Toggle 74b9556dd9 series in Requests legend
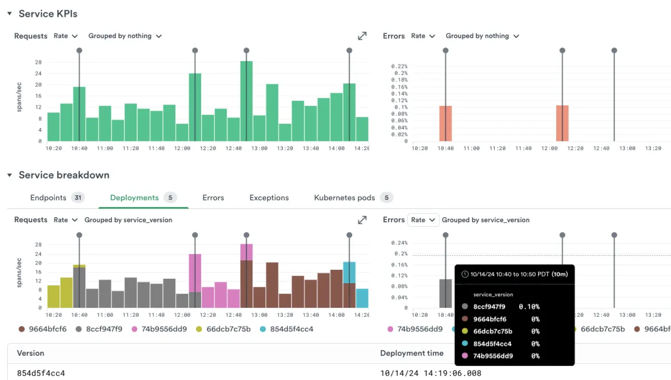The width and height of the screenshot is (671, 380). [159, 329]
